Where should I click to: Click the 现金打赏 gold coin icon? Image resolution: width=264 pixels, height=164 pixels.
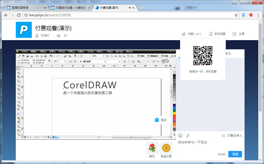tap(166, 148)
